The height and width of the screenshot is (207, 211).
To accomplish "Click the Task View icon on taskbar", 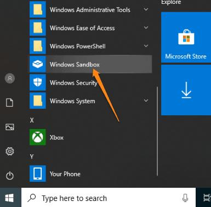I will coord(207,198).
